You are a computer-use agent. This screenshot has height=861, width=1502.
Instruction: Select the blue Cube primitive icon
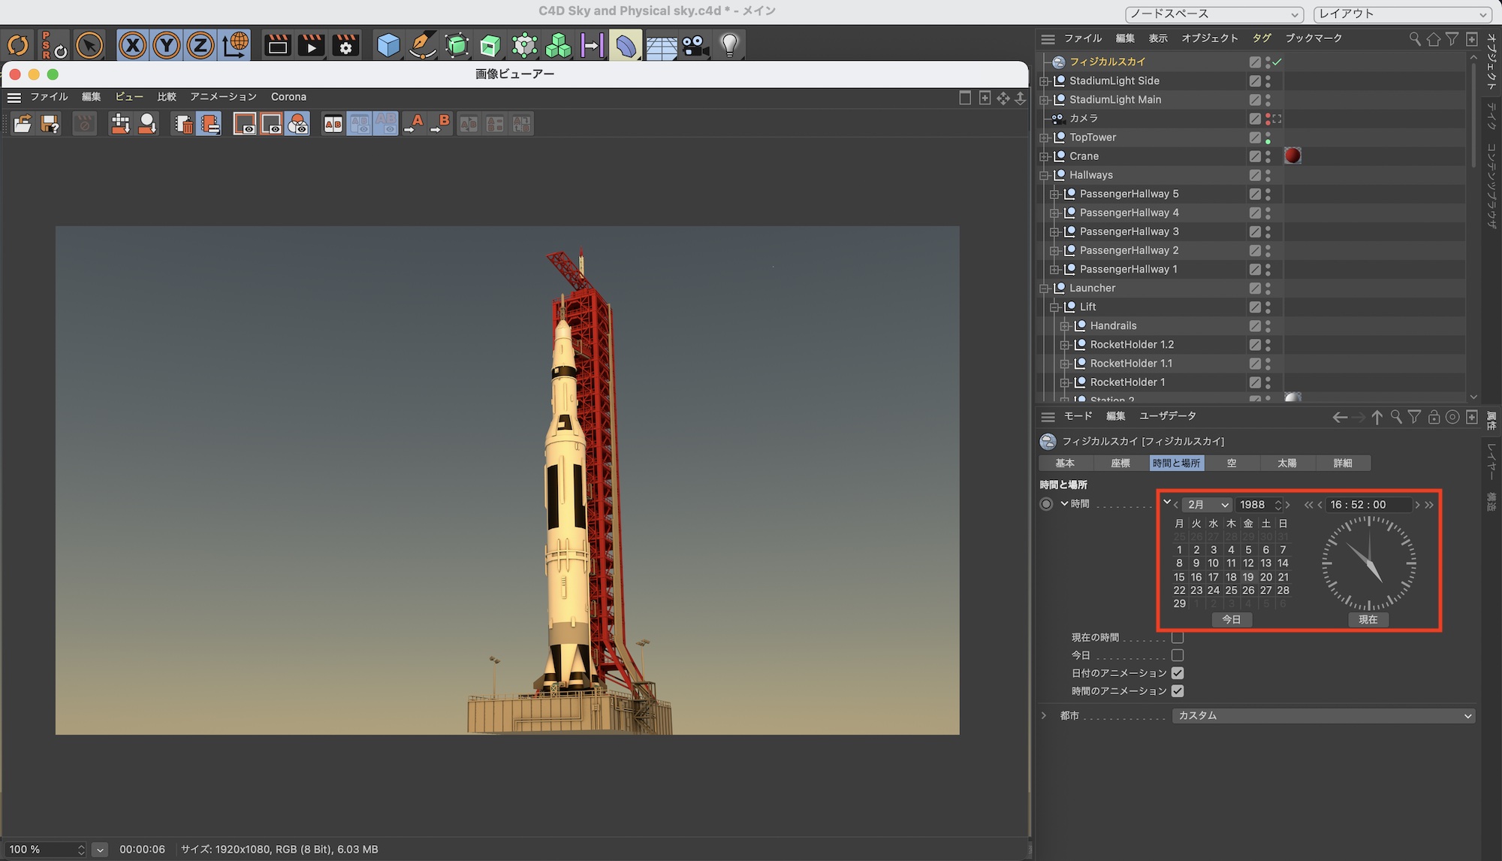(x=388, y=46)
